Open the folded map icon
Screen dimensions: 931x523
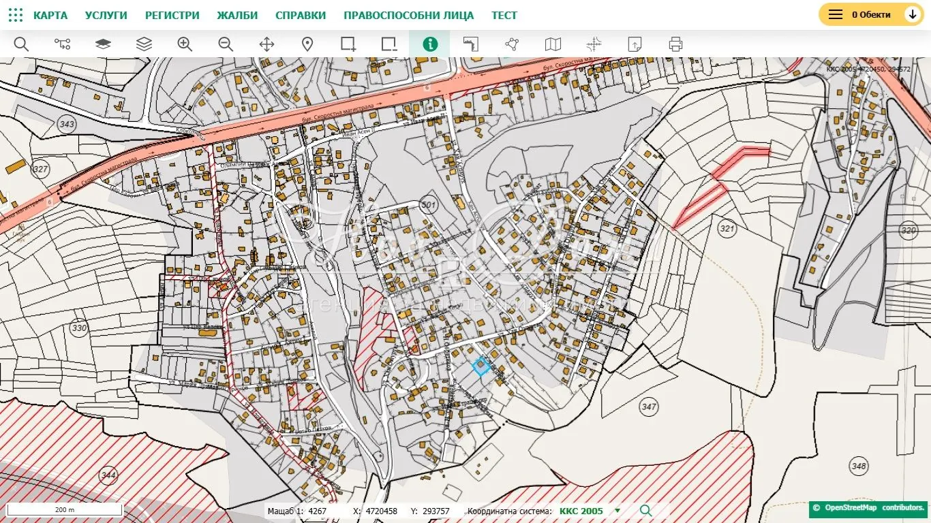point(553,44)
